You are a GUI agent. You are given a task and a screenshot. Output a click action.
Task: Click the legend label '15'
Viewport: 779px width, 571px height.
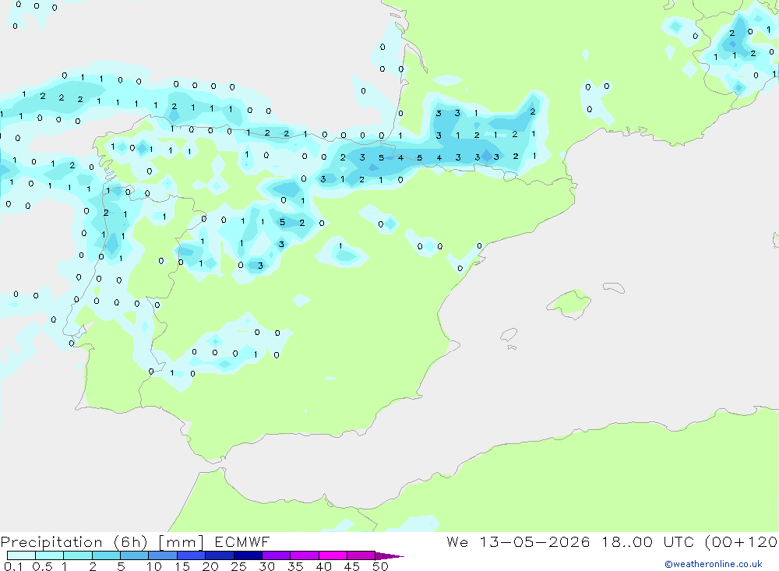[182, 566]
